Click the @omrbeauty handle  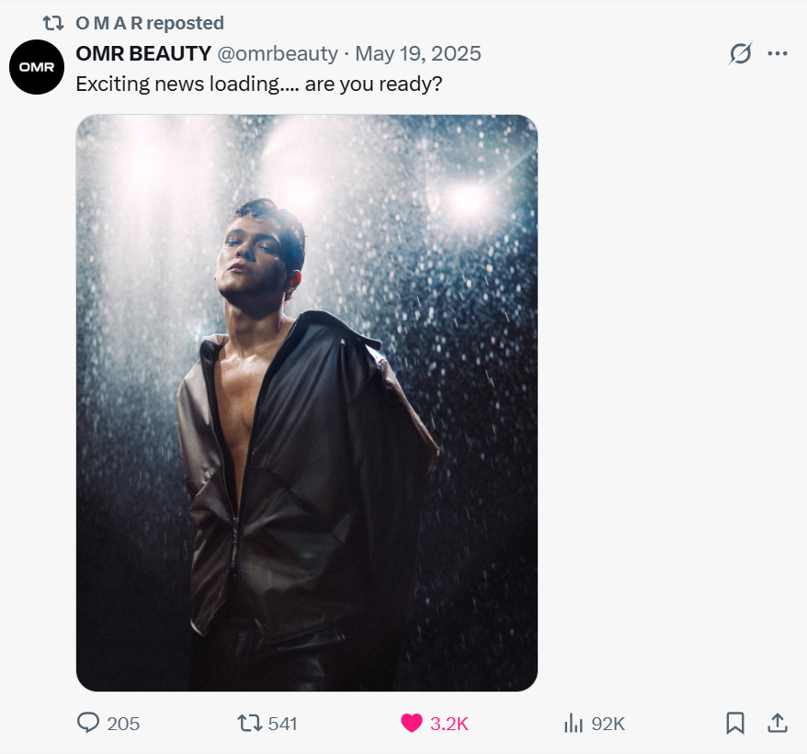tap(278, 53)
